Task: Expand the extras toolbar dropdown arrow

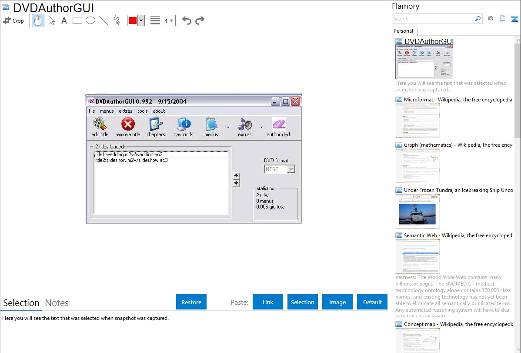Action: (261, 127)
